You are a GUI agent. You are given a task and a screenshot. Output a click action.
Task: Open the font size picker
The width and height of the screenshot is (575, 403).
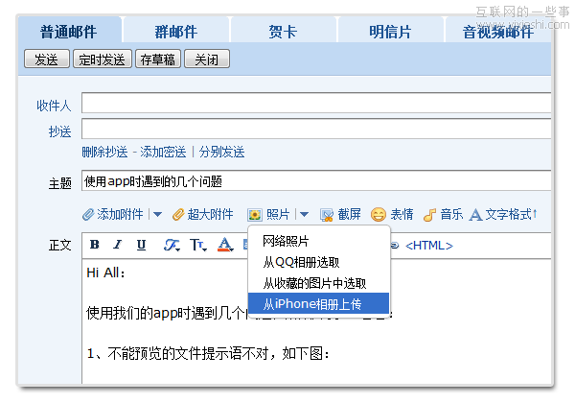(198, 245)
